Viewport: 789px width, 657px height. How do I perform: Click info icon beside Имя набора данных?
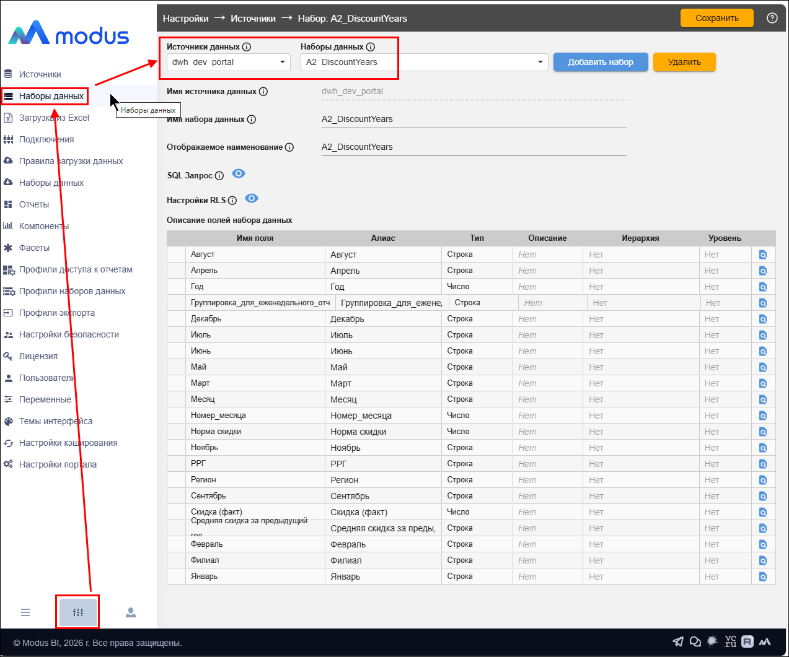252,120
